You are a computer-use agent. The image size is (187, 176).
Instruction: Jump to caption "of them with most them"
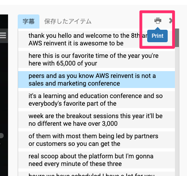pyautogui.click(x=97, y=140)
